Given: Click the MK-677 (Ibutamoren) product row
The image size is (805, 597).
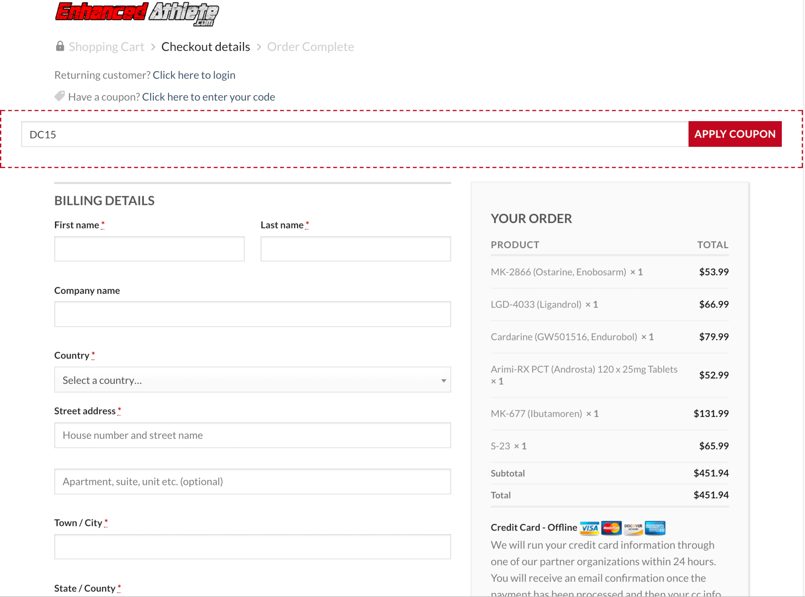Looking at the screenshot, I should click(610, 413).
